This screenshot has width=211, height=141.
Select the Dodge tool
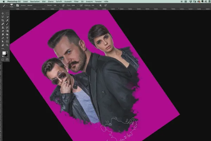point(7,35)
